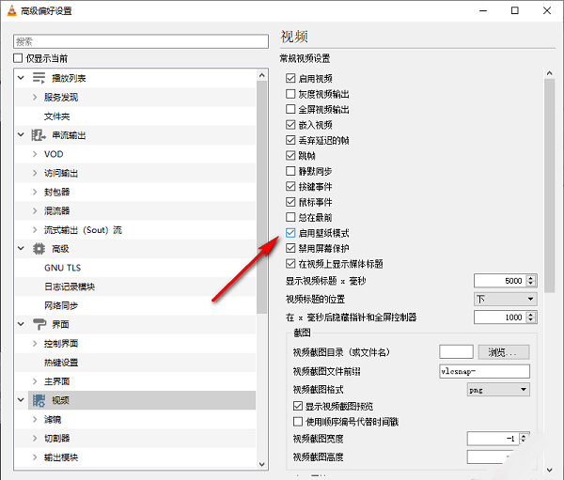This screenshot has width=564, height=480.
Task: Toggle 按键事件 checkbox
Action: [x=290, y=186]
